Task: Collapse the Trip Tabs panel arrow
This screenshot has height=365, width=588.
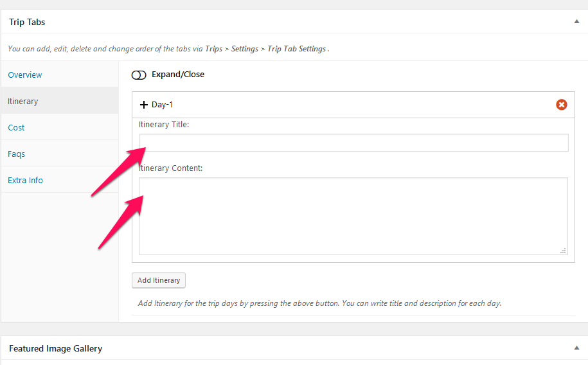Action: pos(576,21)
